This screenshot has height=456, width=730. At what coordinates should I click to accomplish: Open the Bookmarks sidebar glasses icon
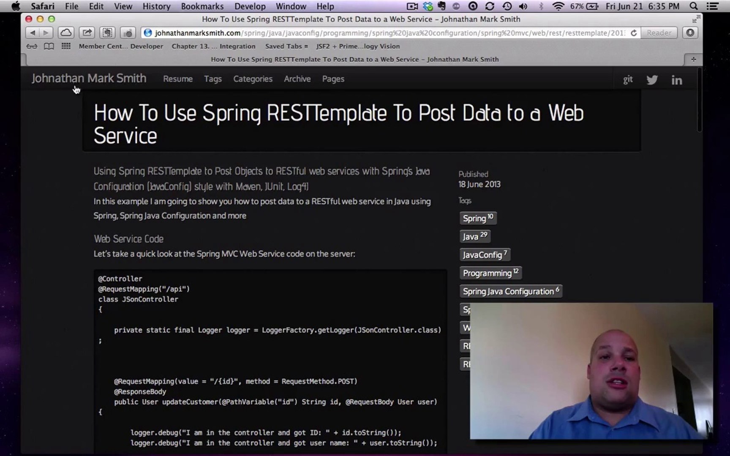(x=32, y=46)
